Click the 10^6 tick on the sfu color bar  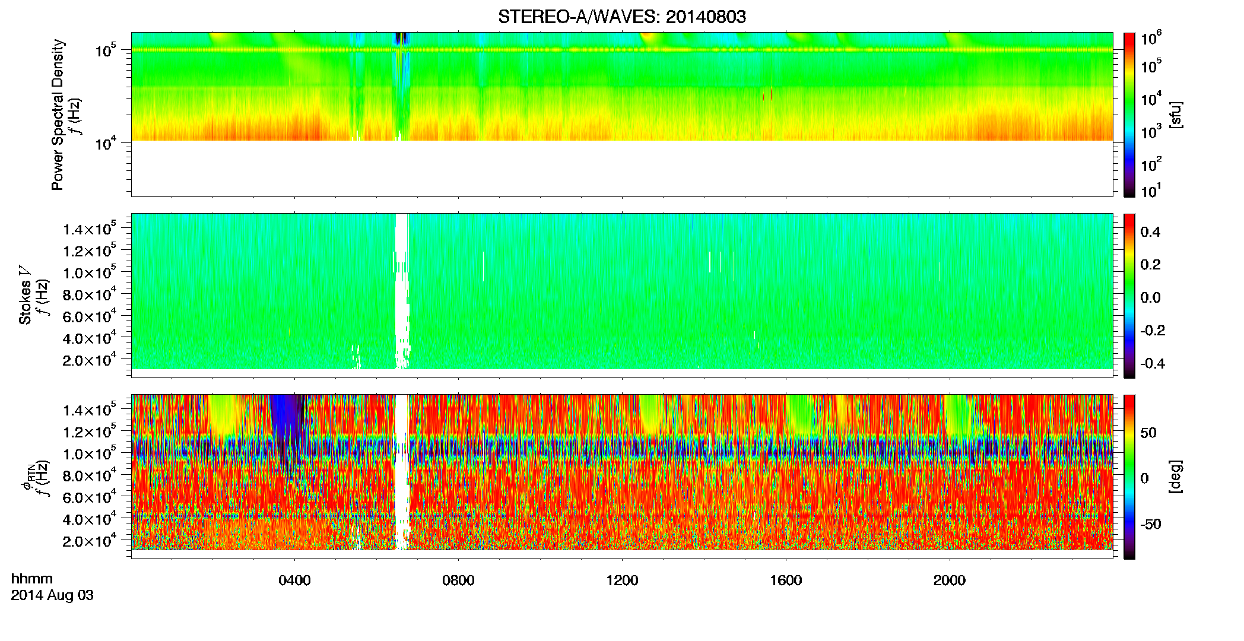tap(1151, 39)
